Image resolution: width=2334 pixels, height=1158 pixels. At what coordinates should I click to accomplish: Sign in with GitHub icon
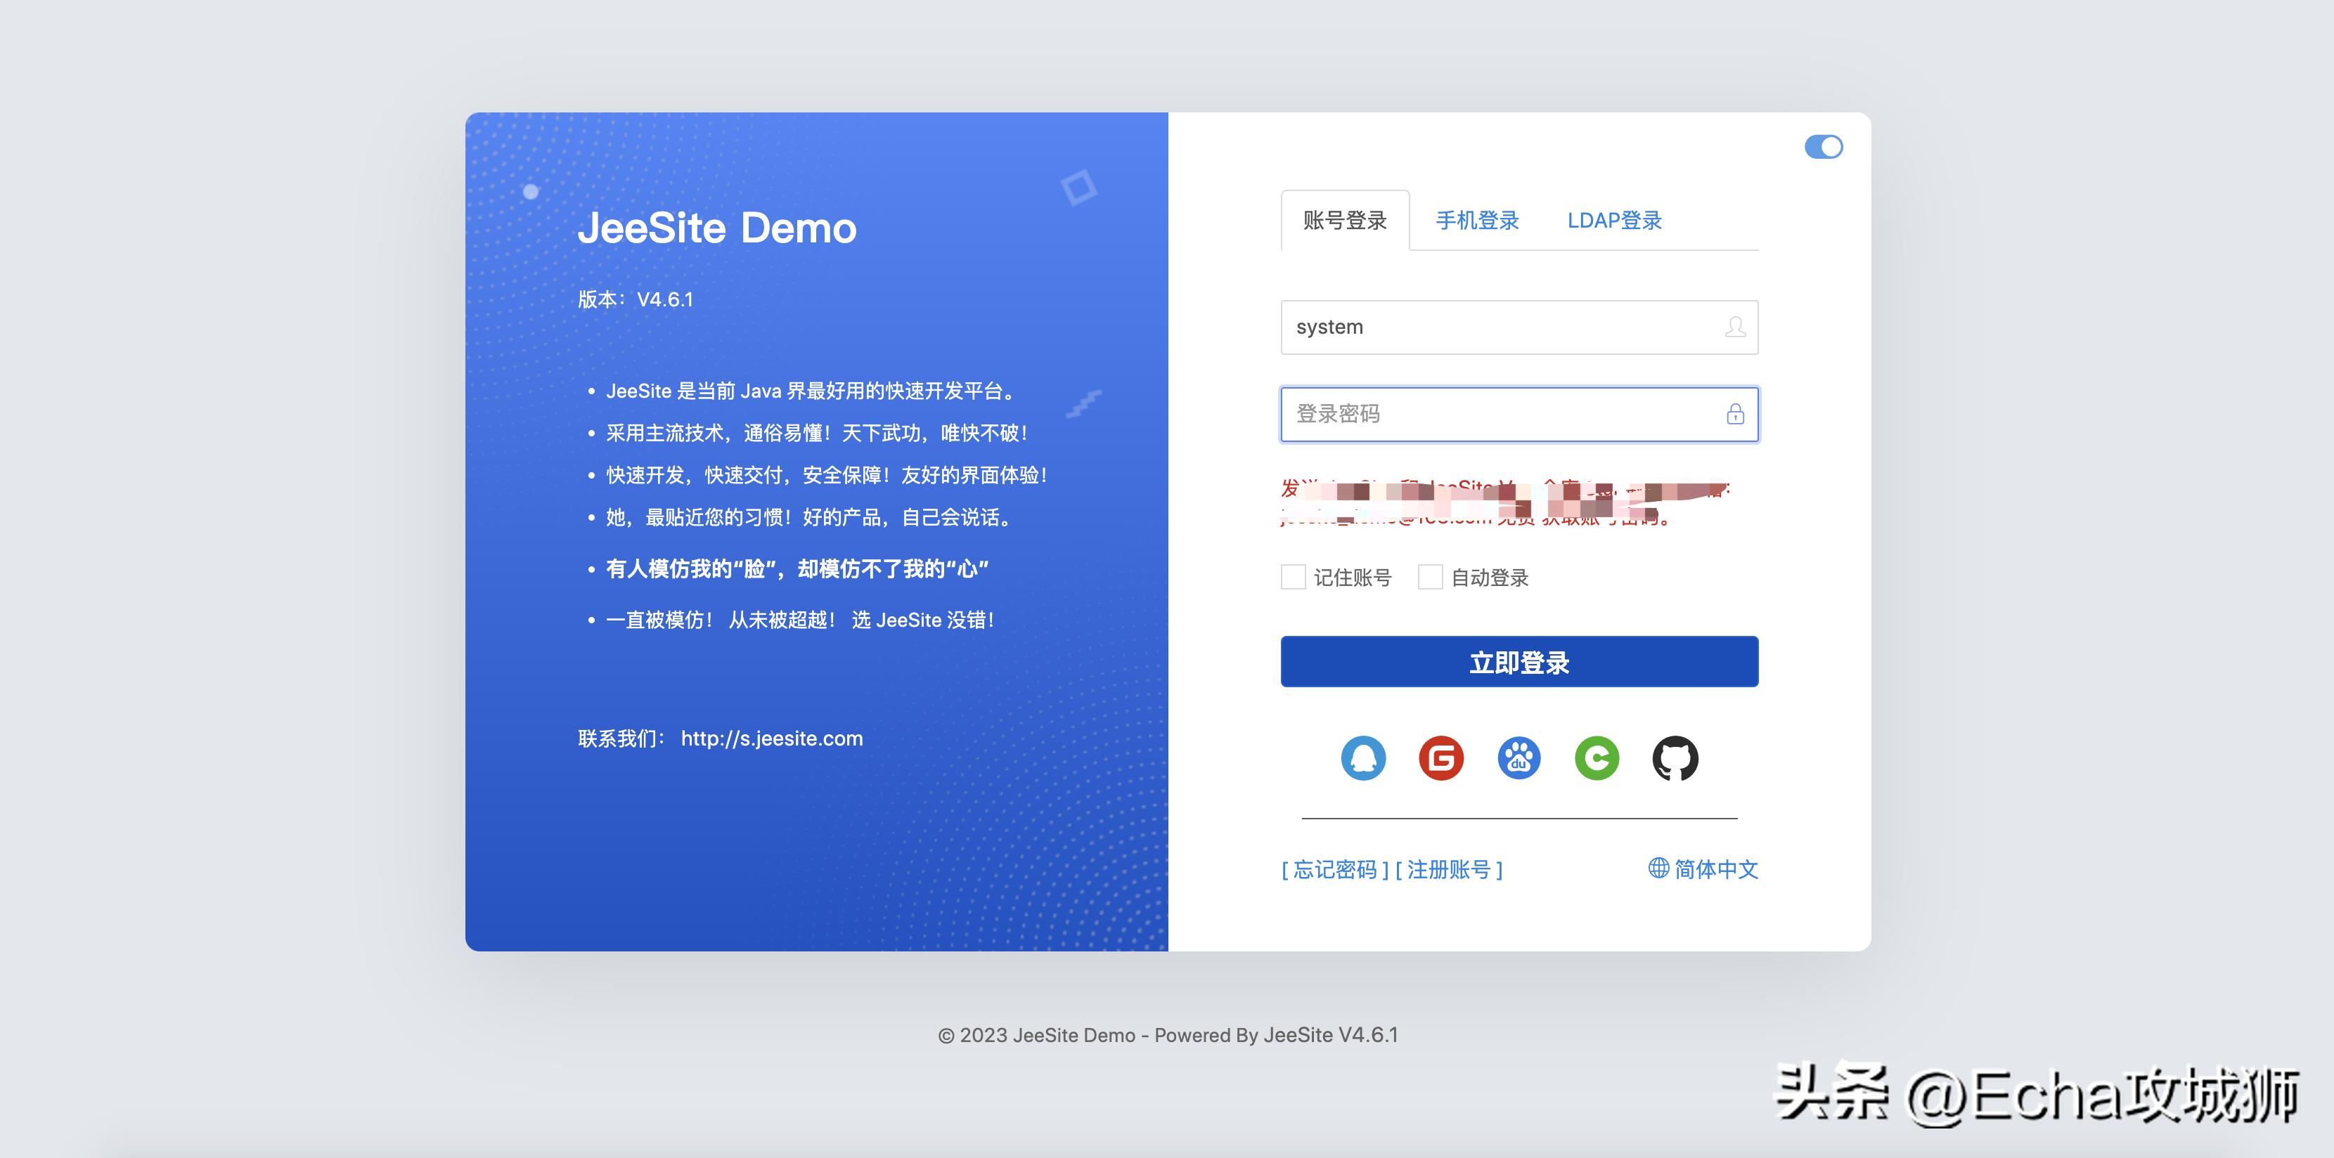tap(1675, 759)
